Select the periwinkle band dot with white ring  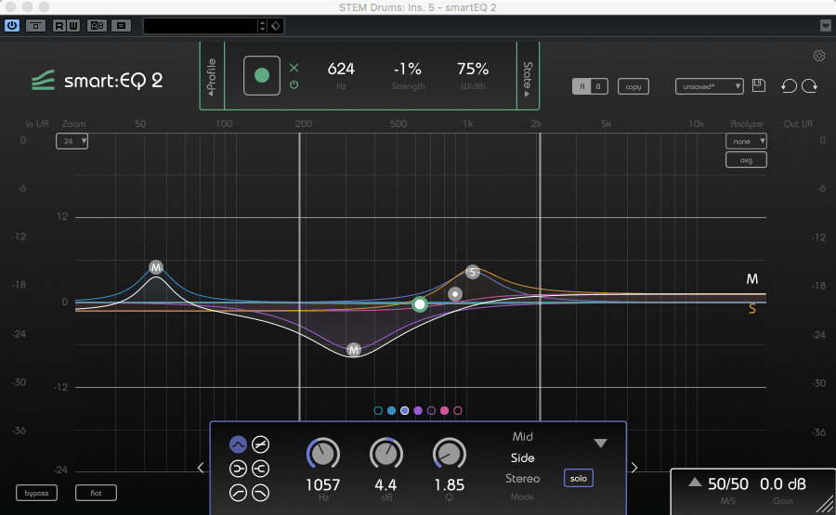(x=405, y=411)
